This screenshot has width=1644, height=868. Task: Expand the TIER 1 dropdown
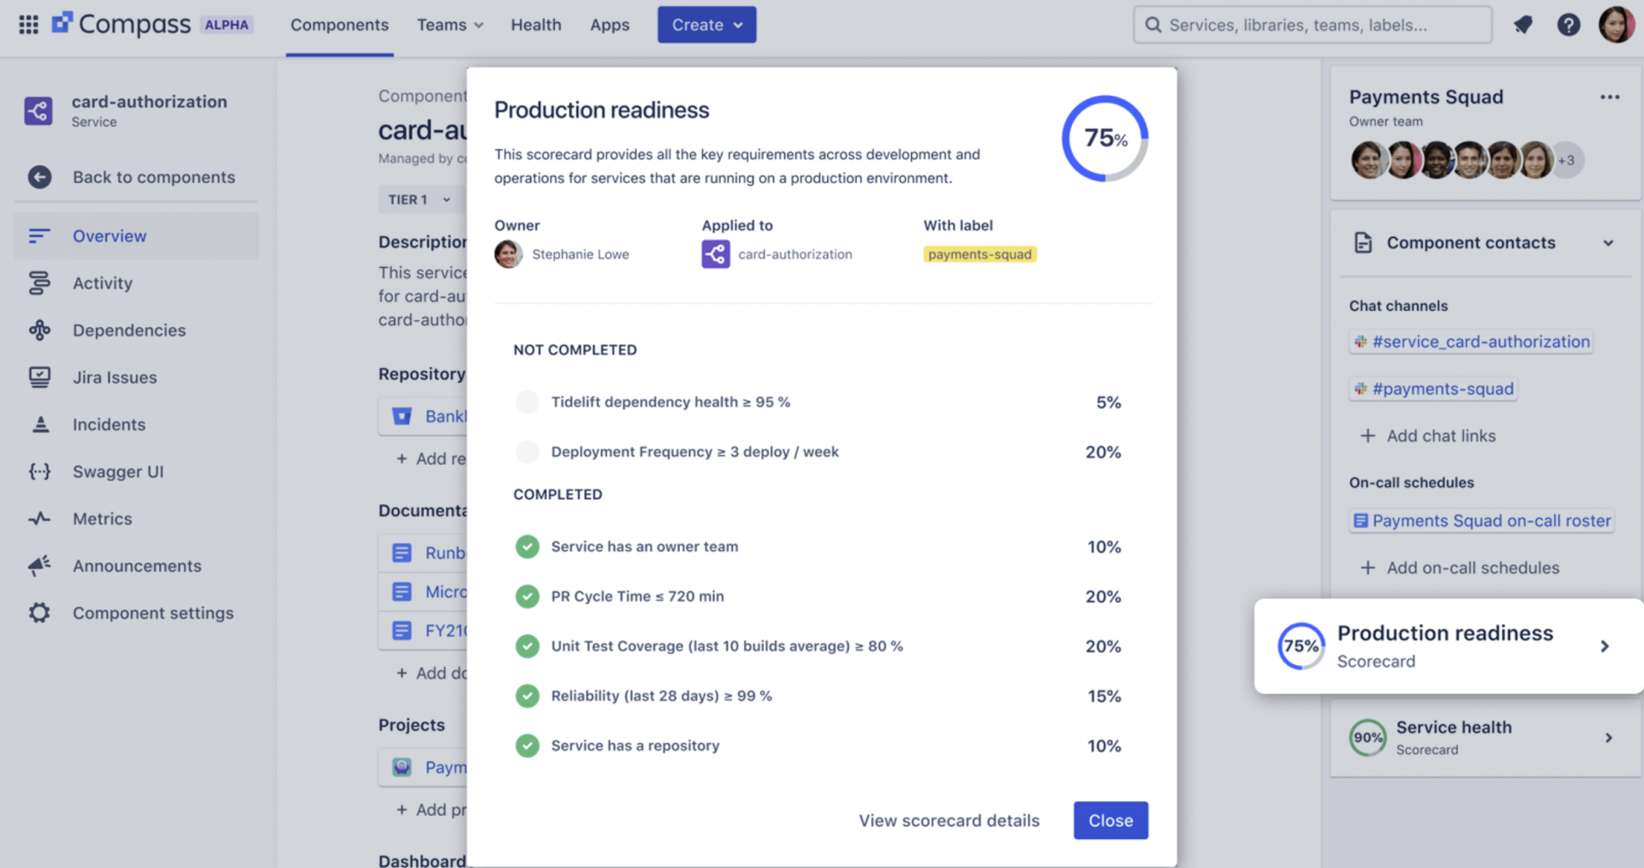(x=419, y=199)
